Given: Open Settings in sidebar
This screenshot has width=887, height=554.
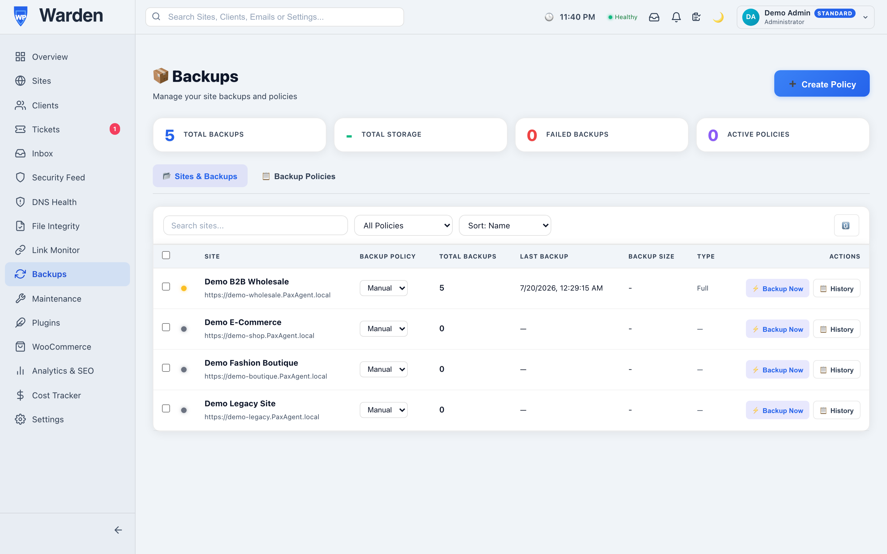Looking at the screenshot, I should tap(67, 419).
